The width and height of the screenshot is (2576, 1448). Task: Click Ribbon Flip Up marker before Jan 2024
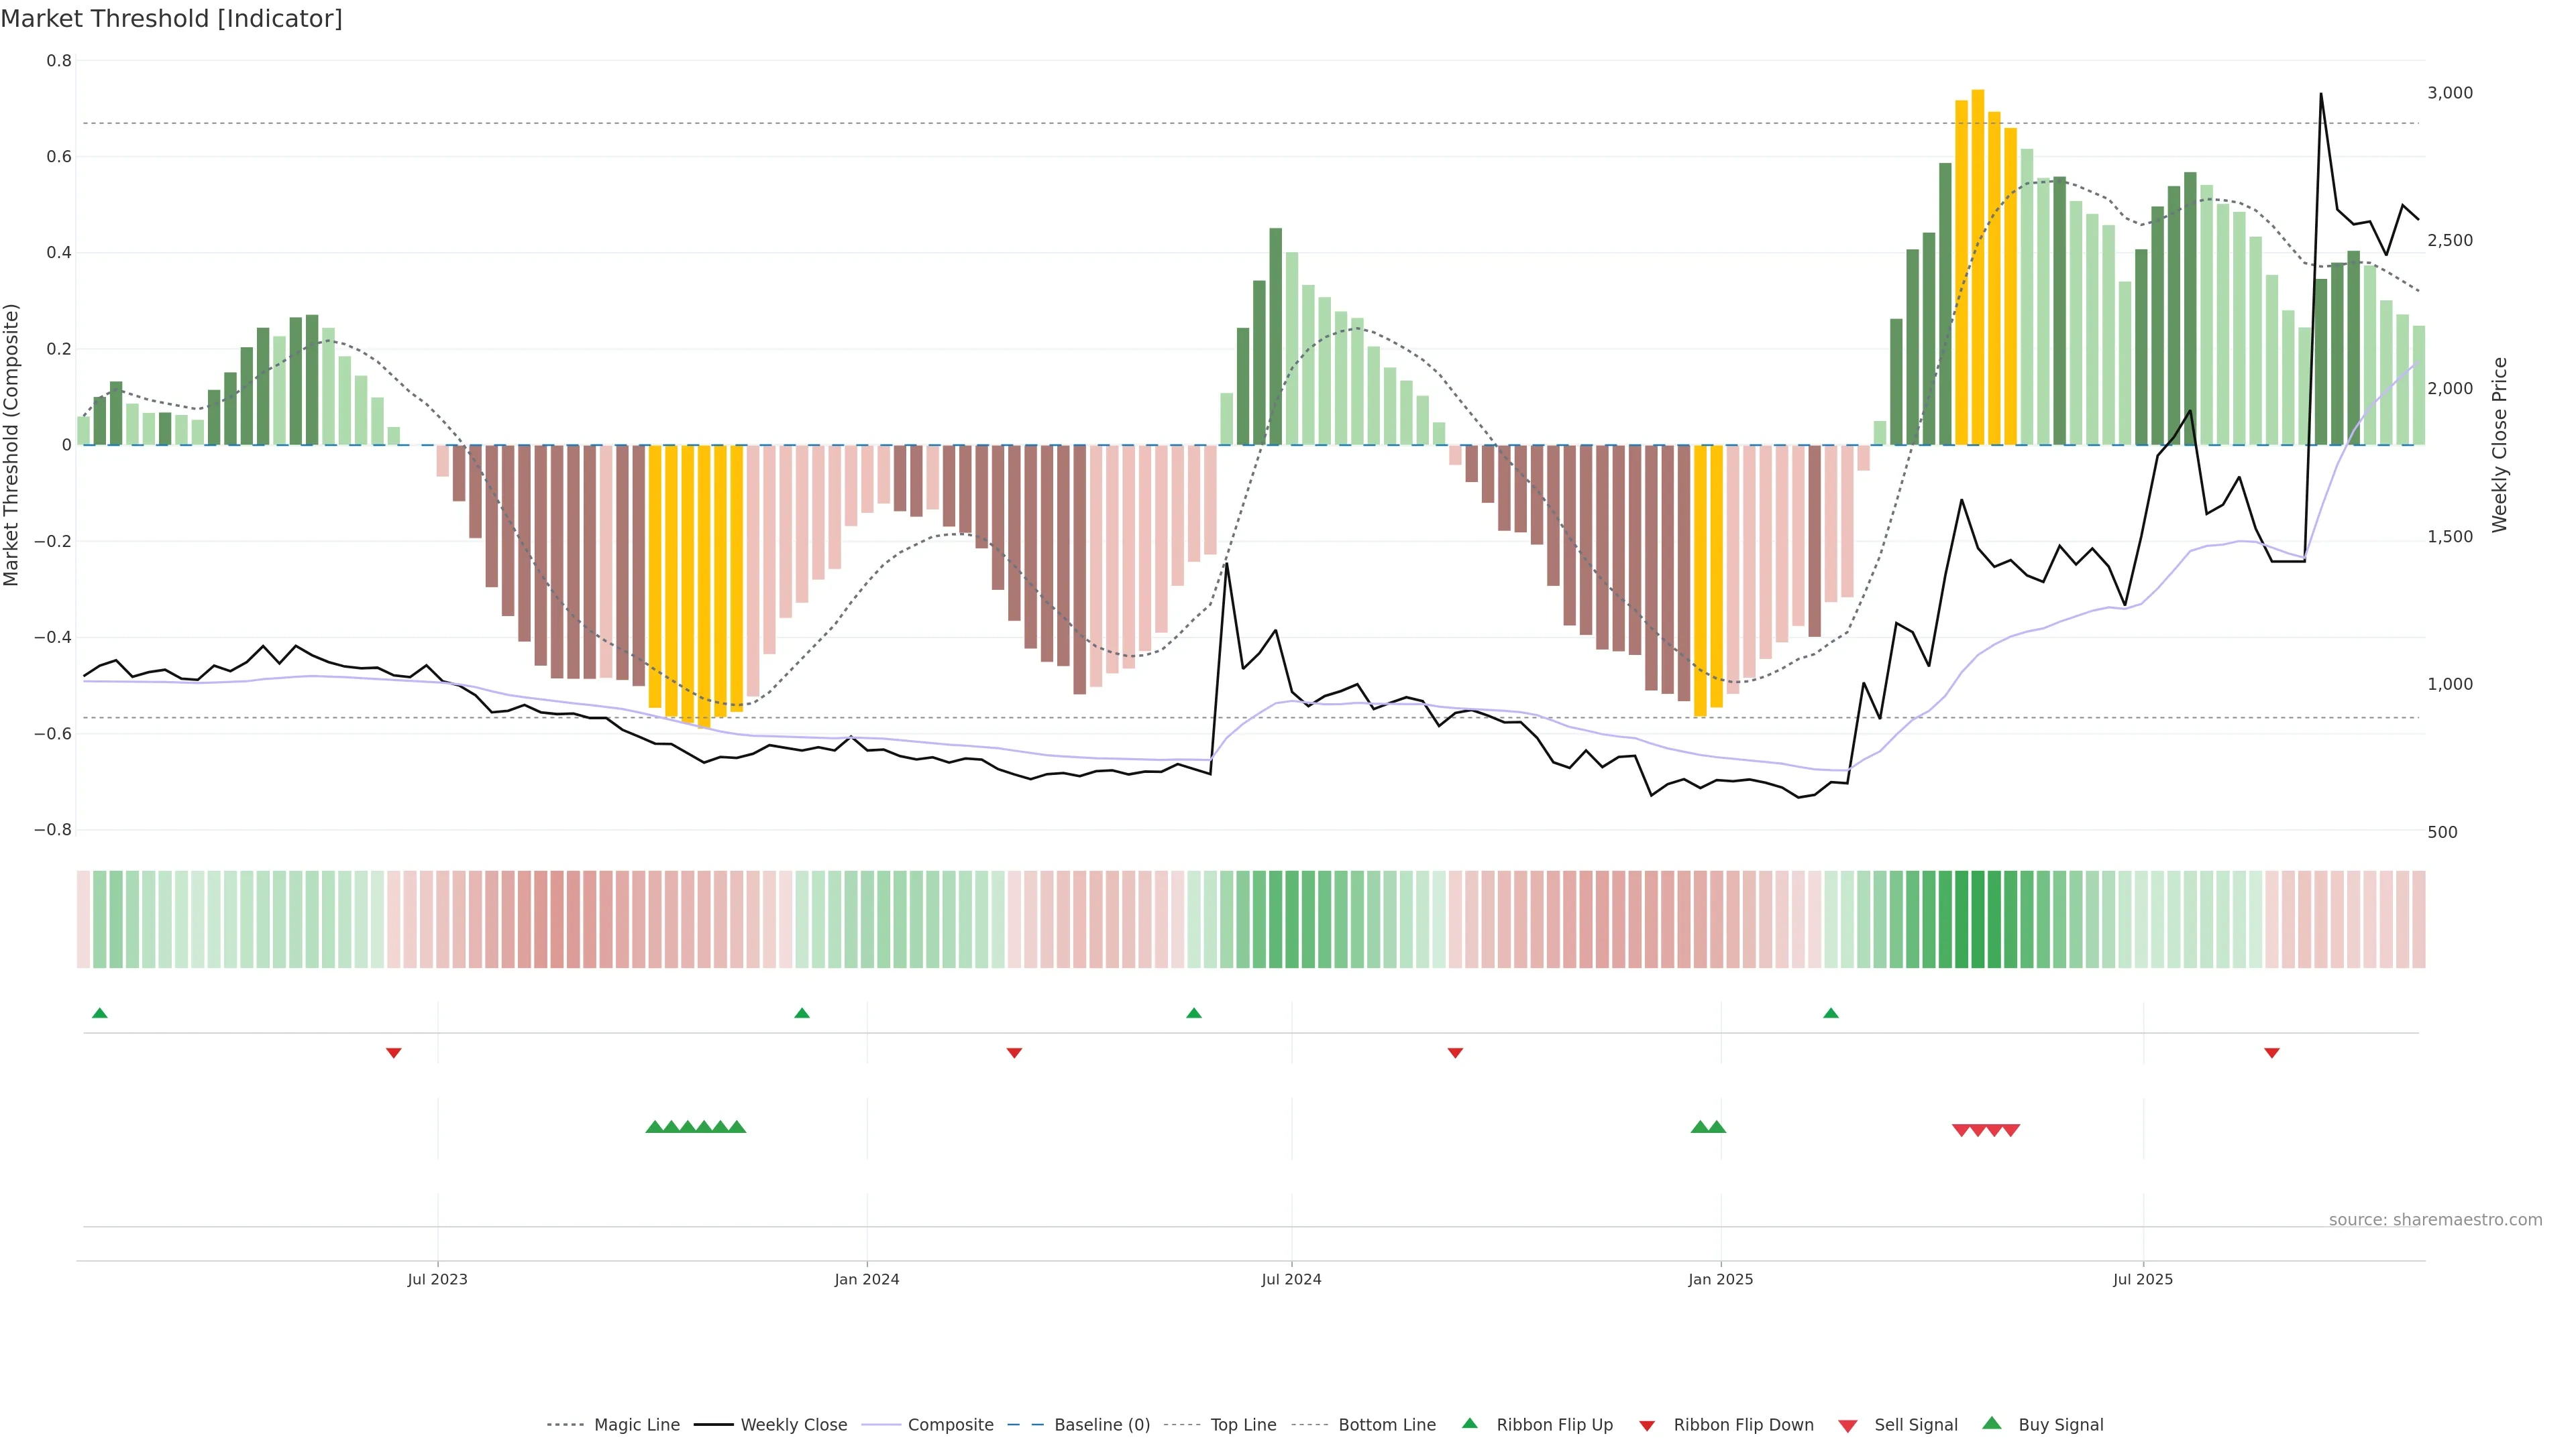click(x=801, y=1014)
